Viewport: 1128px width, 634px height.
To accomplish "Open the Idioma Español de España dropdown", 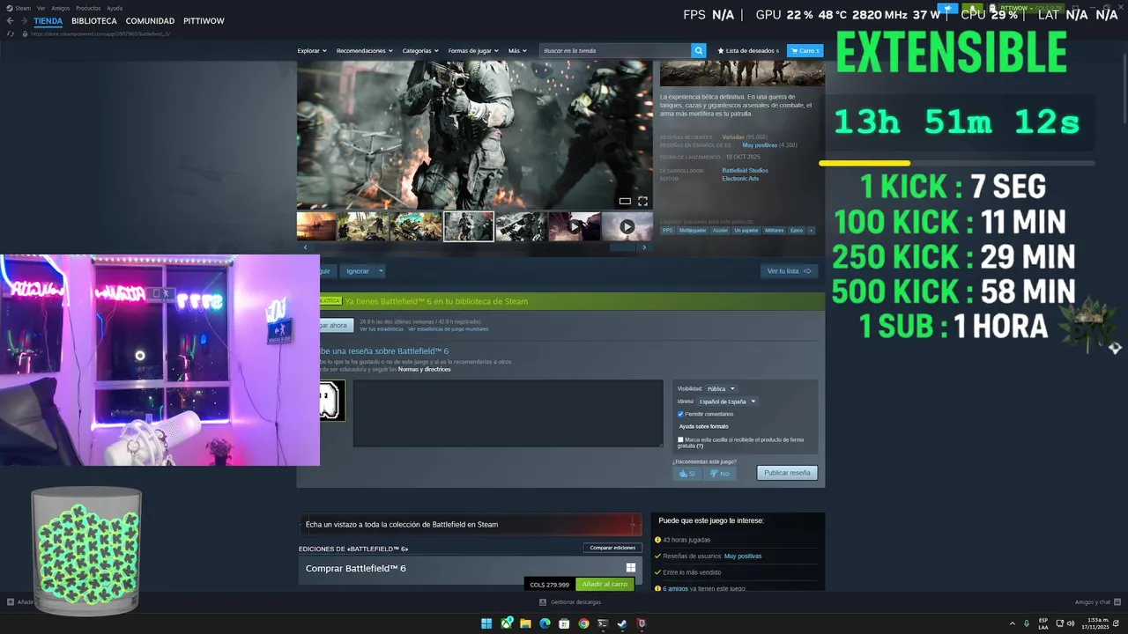I will 727,402.
